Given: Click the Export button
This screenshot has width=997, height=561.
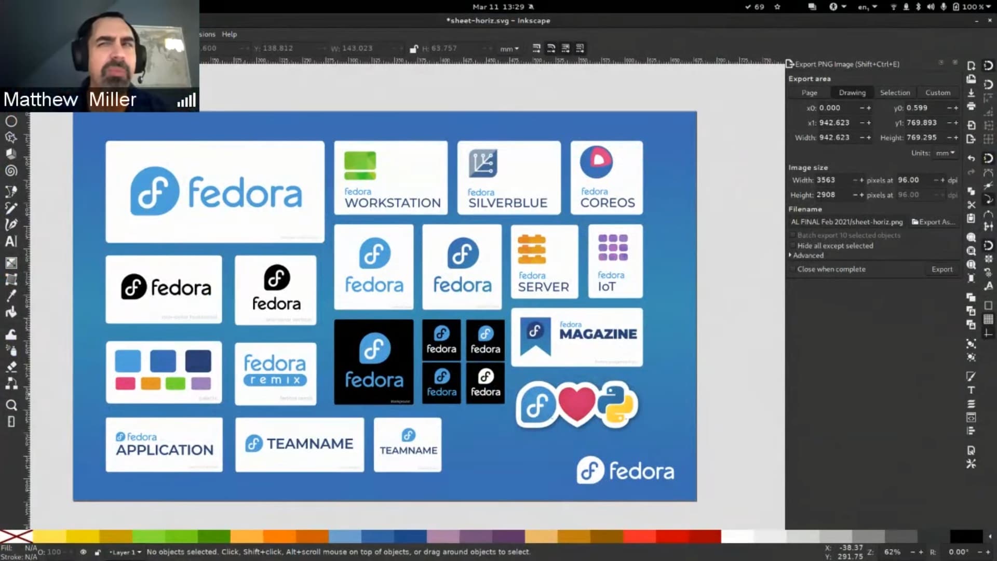Looking at the screenshot, I should [941, 269].
